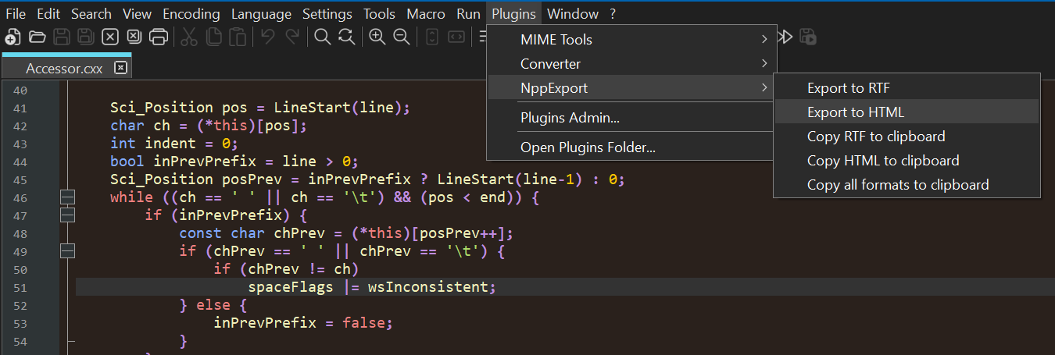Collapse the fold at line 46
Screen dimensions: 1055x355
[67, 197]
